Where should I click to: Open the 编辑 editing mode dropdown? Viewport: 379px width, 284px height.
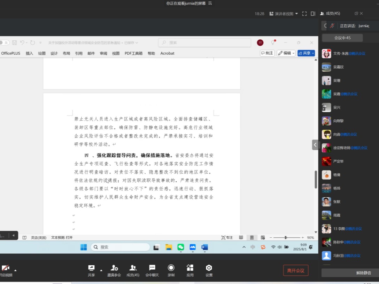(286, 53)
